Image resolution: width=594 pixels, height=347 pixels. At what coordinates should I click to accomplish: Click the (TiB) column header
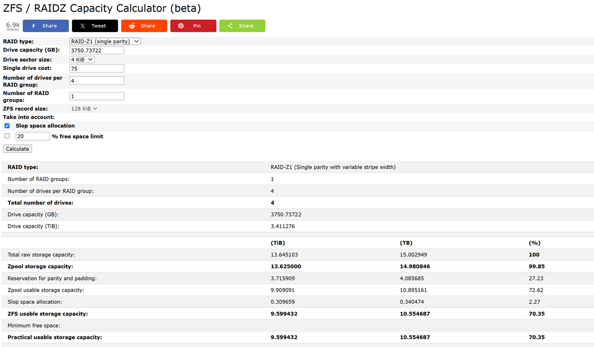point(277,243)
